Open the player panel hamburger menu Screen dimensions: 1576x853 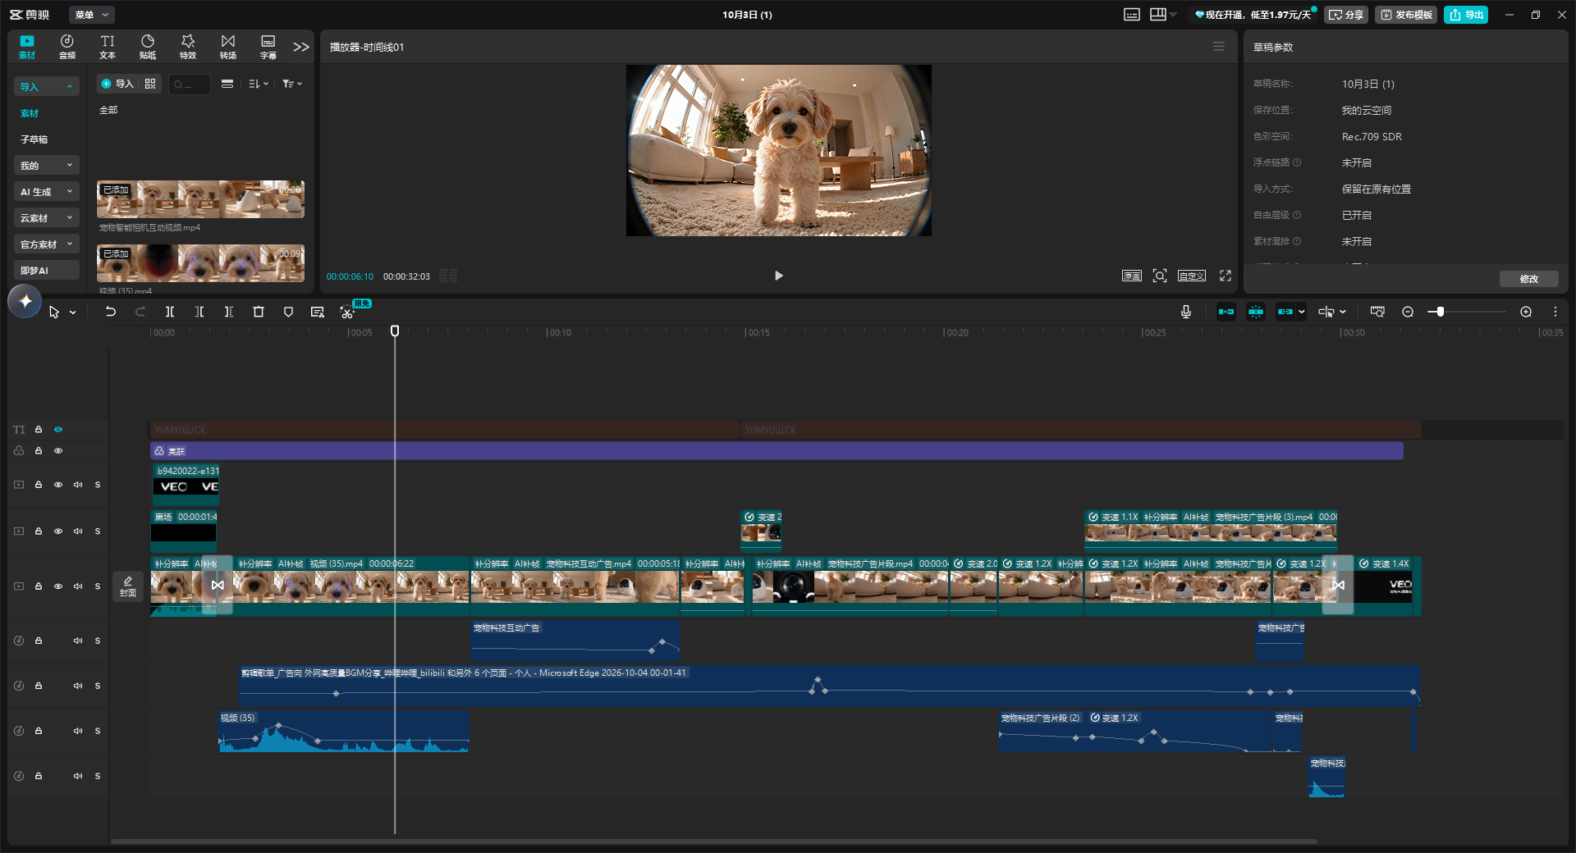point(1219,47)
